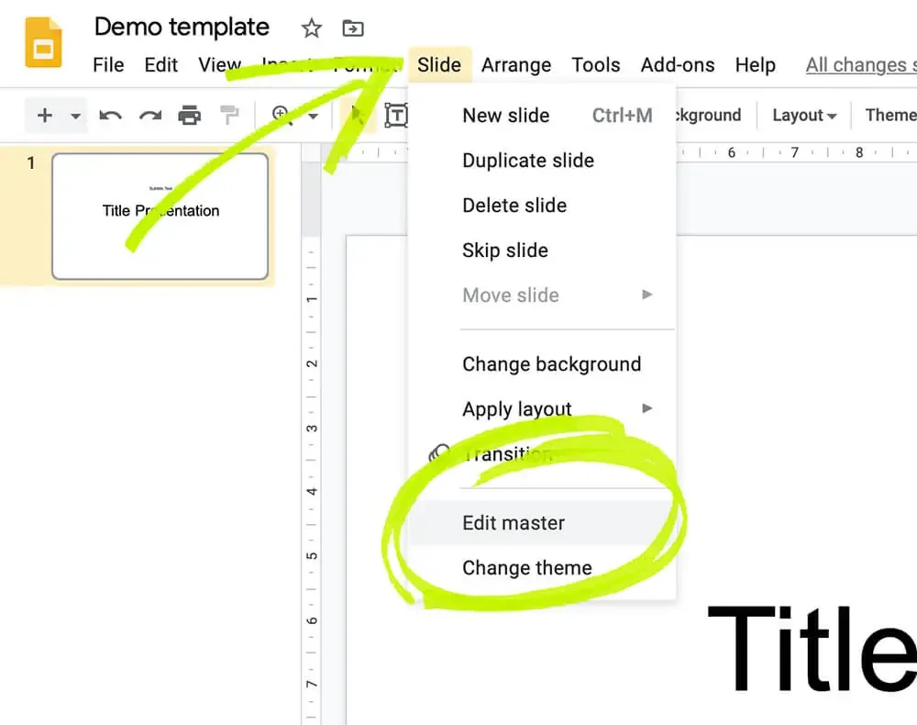This screenshot has width=917, height=725.
Task: Choose New slide from the menu
Action: [542, 116]
